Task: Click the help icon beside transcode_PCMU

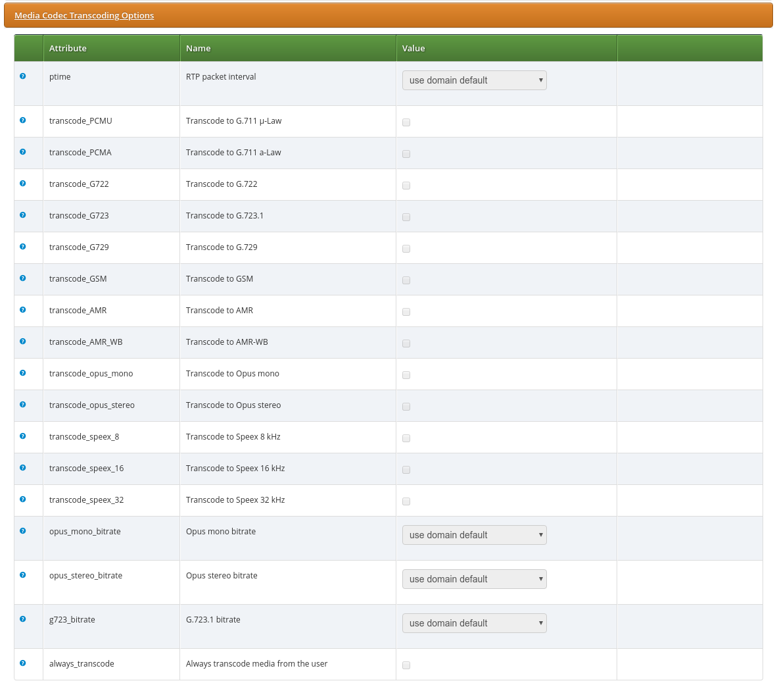Action: (22, 120)
